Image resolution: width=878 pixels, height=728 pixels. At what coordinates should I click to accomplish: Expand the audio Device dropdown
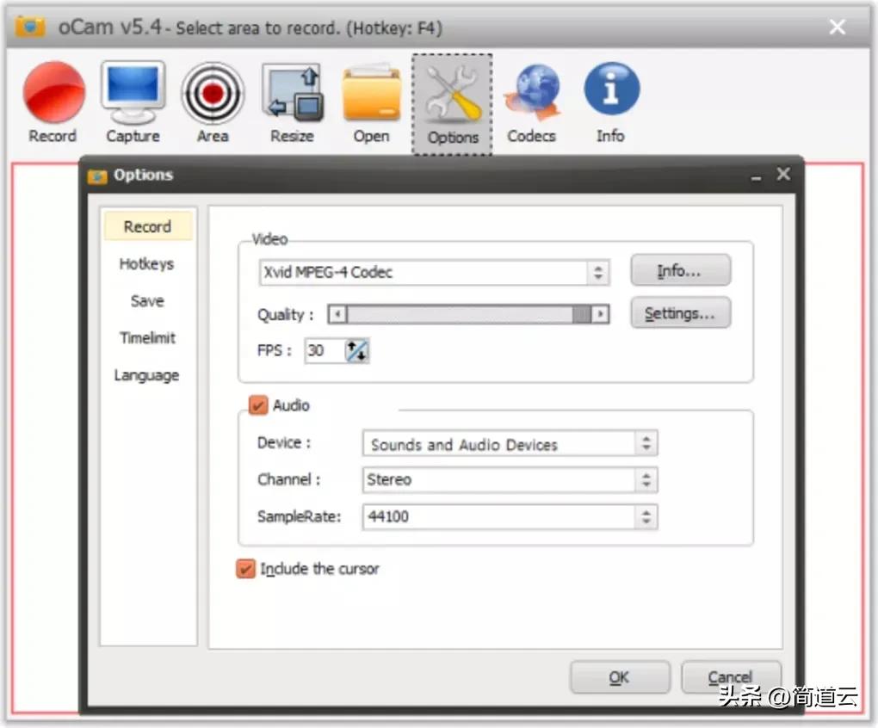pos(510,444)
